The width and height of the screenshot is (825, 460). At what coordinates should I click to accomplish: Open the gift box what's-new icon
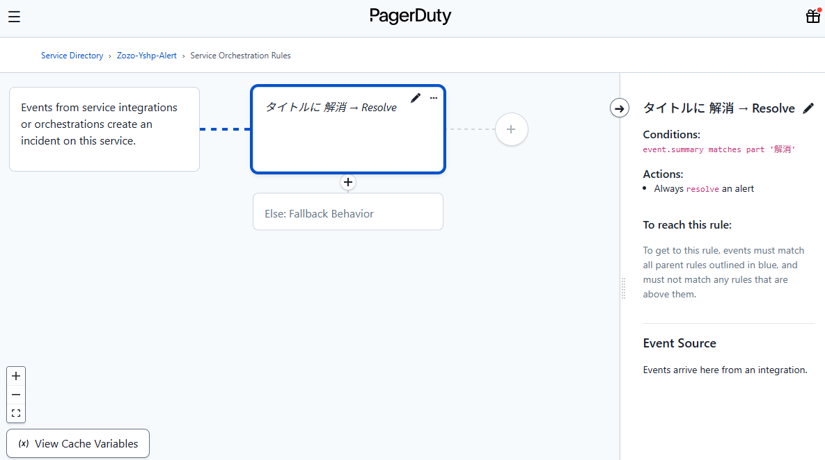(x=813, y=16)
